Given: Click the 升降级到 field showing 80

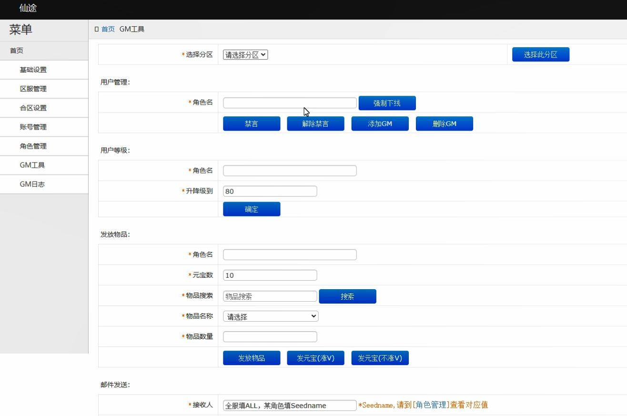Looking at the screenshot, I should (x=270, y=191).
